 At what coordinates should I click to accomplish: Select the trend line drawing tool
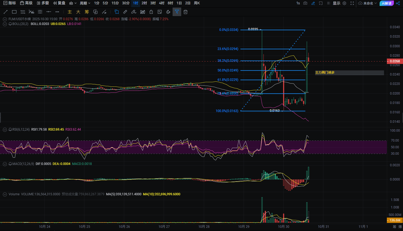[6, 12]
